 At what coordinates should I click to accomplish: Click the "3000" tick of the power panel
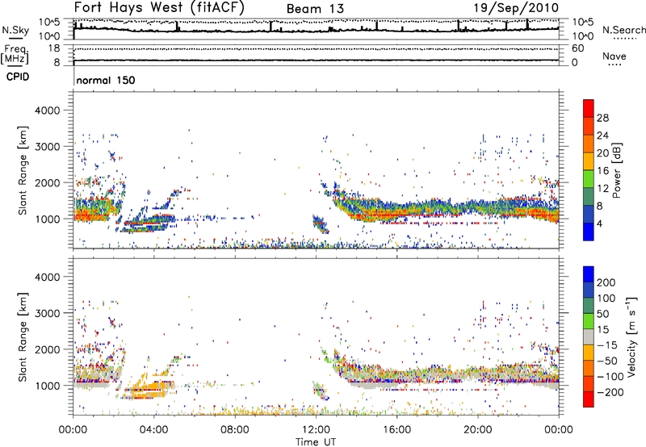coord(48,147)
